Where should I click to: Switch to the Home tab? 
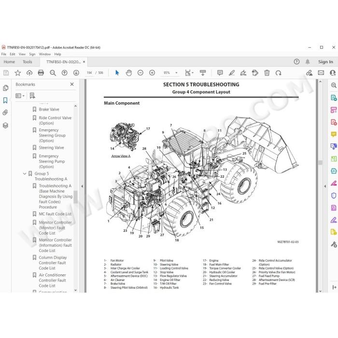tap(9, 62)
